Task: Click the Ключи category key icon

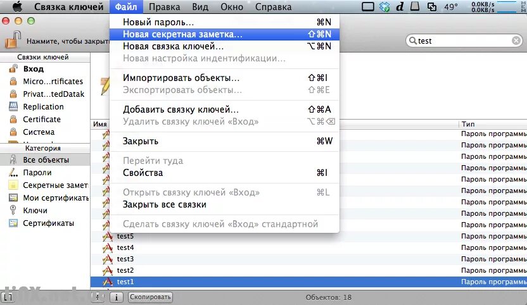Action: click(x=13, y=210)
